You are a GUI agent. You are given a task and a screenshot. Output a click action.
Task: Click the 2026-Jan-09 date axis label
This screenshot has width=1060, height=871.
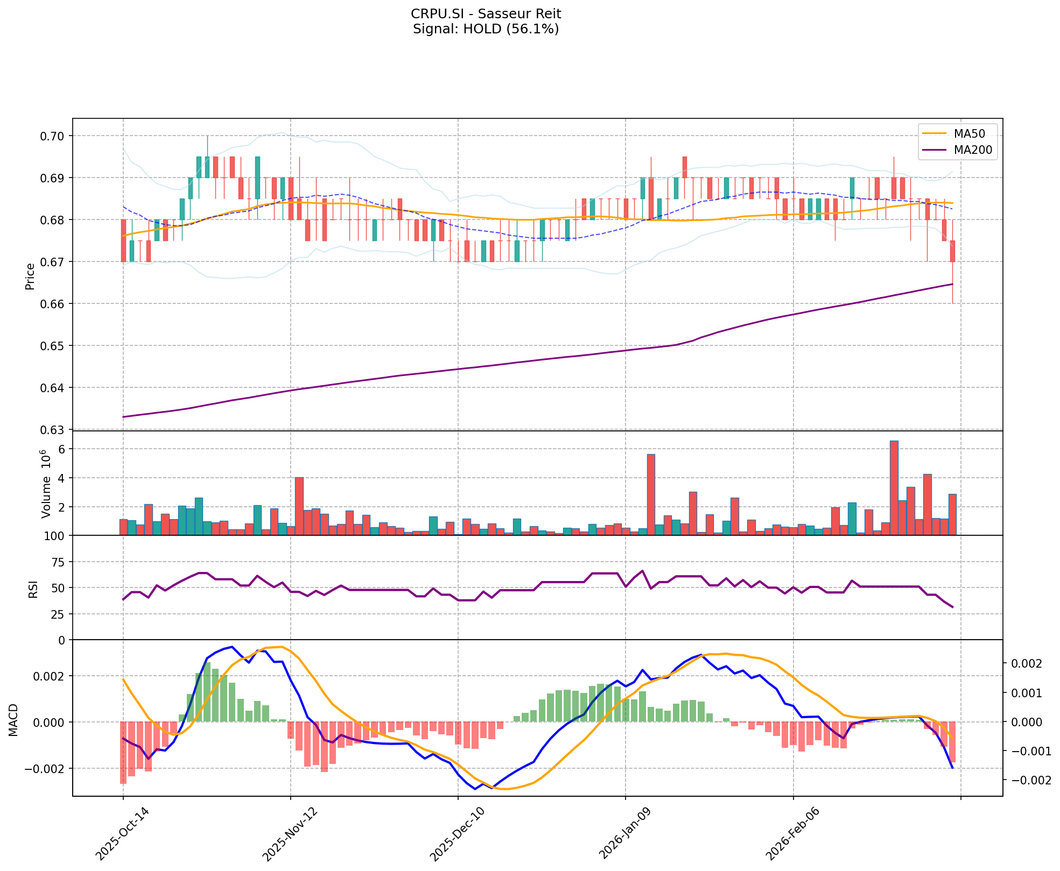click(626, 833)
